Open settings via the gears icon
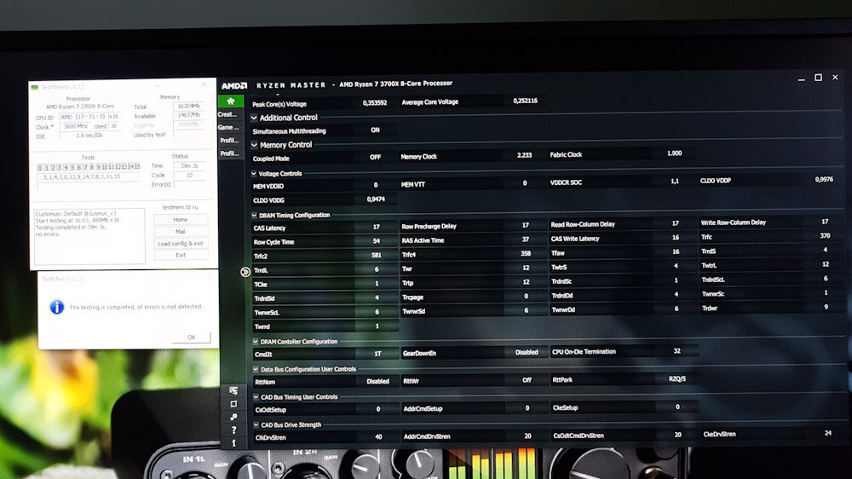The image size is (852, 479). pos(233,417)
